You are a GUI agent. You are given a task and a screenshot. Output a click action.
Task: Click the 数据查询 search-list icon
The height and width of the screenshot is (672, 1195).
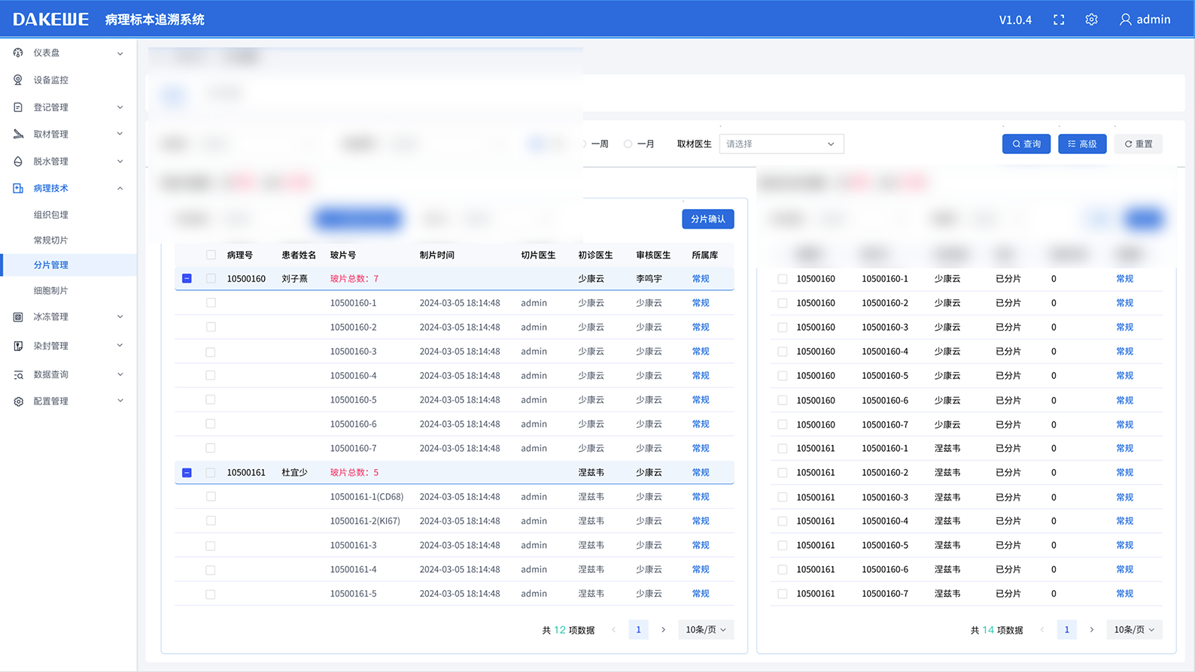point(18,374)
